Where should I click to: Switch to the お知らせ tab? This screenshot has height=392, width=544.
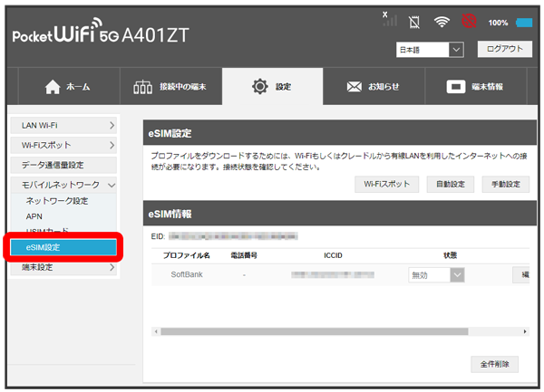click(373, 87)
